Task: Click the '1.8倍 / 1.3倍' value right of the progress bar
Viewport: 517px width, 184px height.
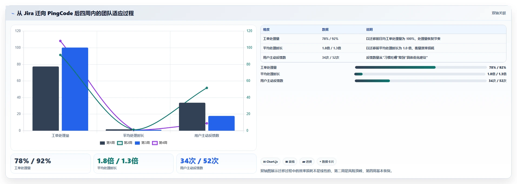Action: [x=497, y=74]
